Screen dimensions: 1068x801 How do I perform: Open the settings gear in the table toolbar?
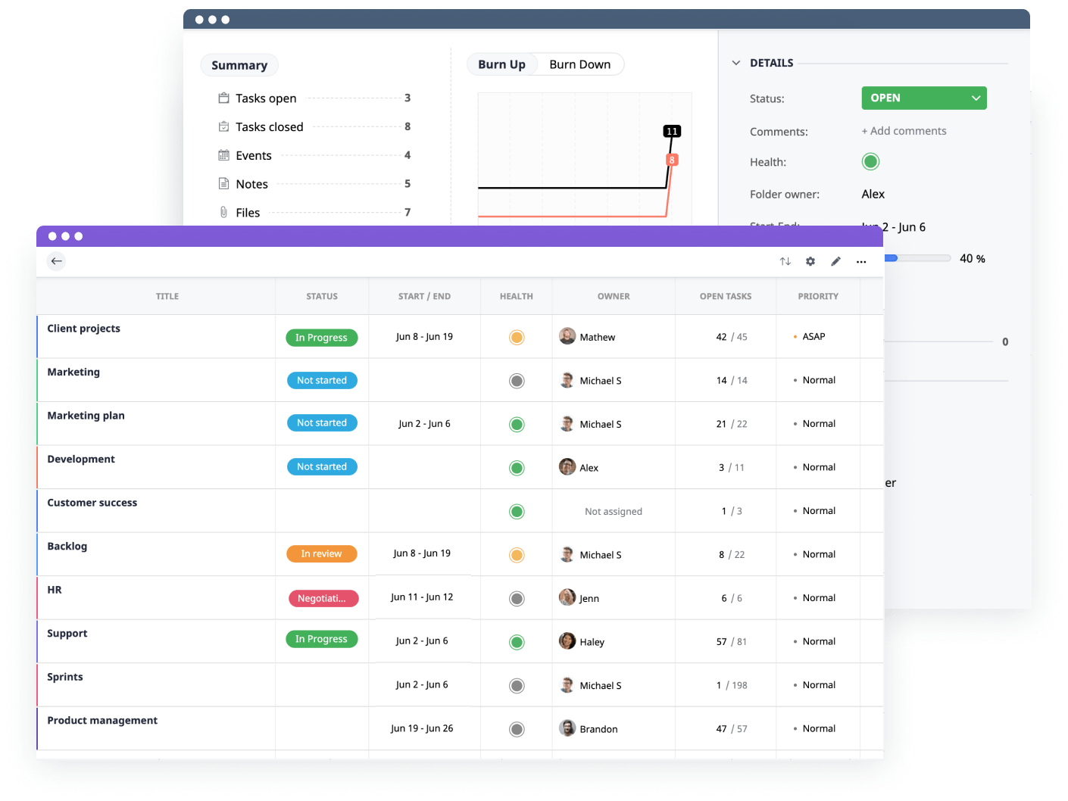click(810, 260)
